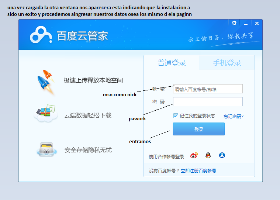Screen dimensions: 280x200
Task: Close the Baidu Cloud login window
Action: coord(257,23)
